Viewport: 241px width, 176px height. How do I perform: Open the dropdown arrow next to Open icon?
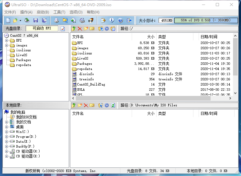(x=20, y=20)
